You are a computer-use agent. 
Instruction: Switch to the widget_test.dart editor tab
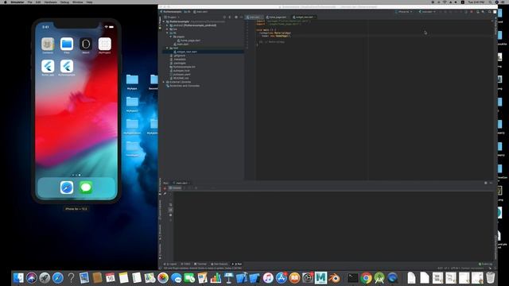(x=304, y=17)
